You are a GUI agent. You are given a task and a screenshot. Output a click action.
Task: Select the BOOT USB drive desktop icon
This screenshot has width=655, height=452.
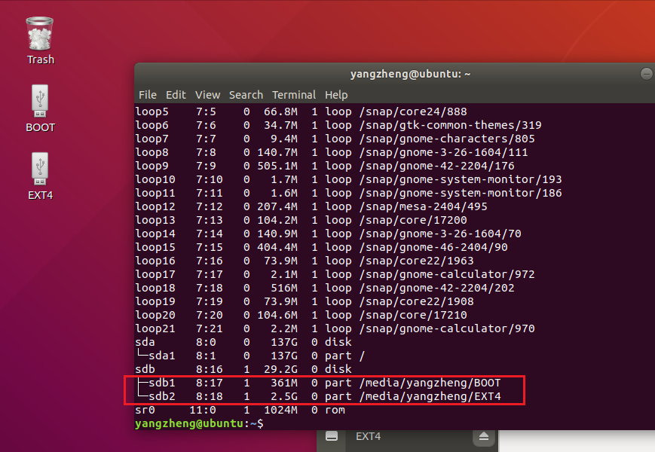(x=40, y=108)
